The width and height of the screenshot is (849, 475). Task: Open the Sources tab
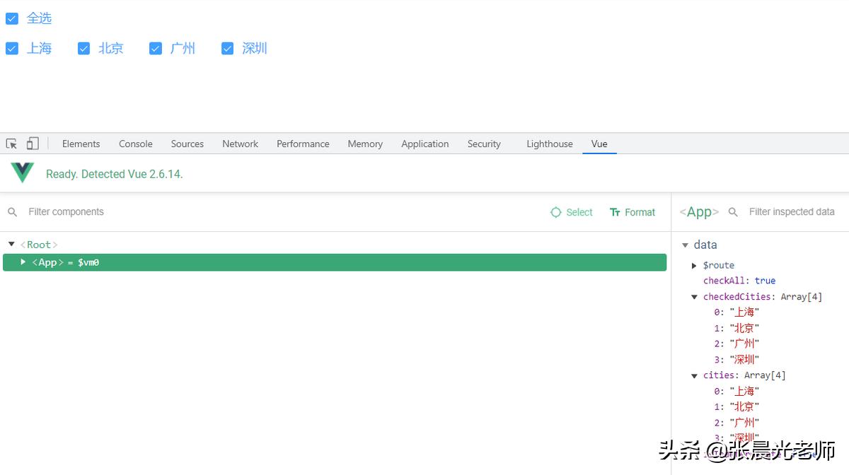pos(187,143)
